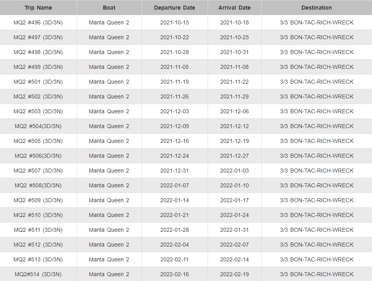This screenshot has height=281, width=372.
Task: Click departure date 2021-10-22
Action: click(175, 38)
